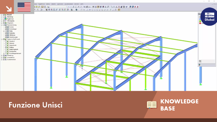
Task: Click the Funzione Unisci title
Action: click(x=36, y=105)
